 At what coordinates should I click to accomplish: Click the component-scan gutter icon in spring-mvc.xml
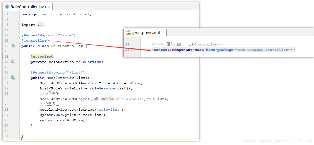coord(133,50)
